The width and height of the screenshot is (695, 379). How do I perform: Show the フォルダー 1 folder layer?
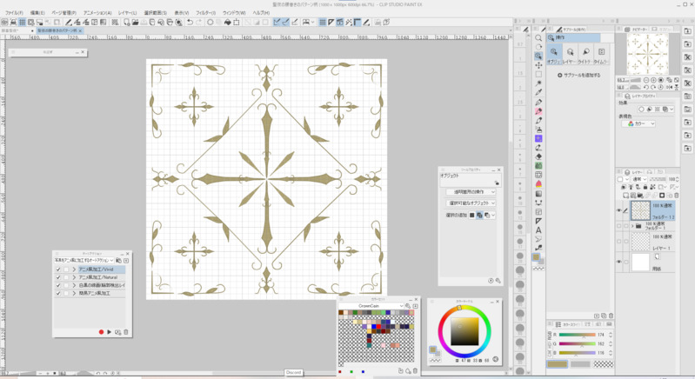(x=619, y=226)
